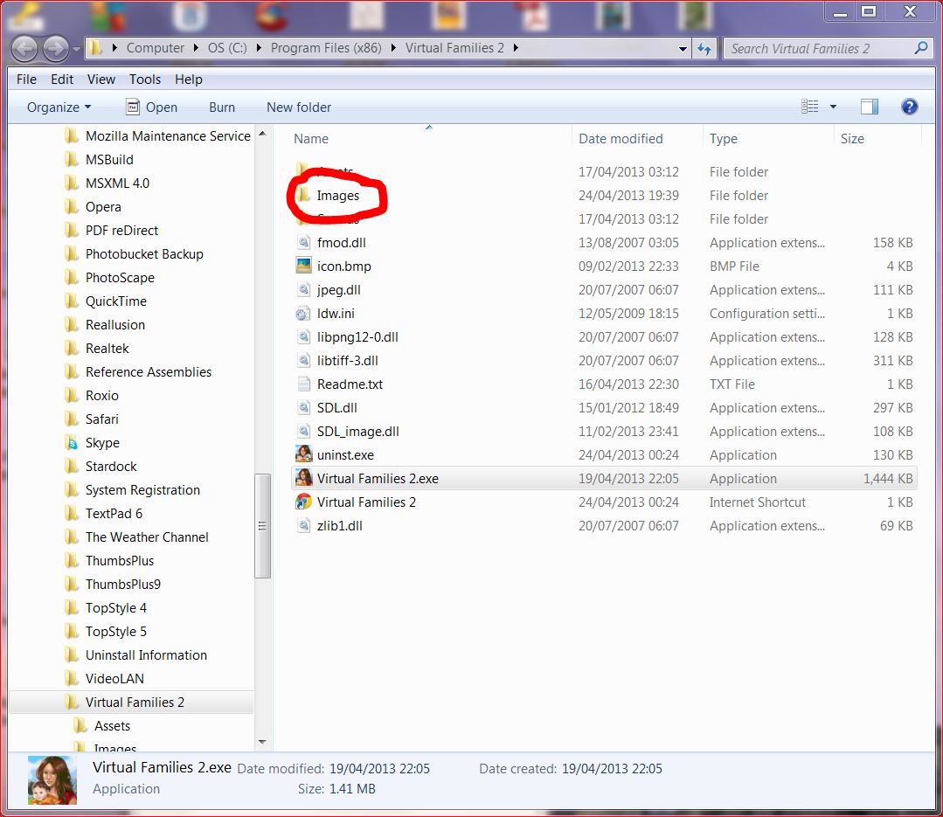Select the Images folder icon in the file list
Viewport: 943px width, 817px height.
pos(302,194)
